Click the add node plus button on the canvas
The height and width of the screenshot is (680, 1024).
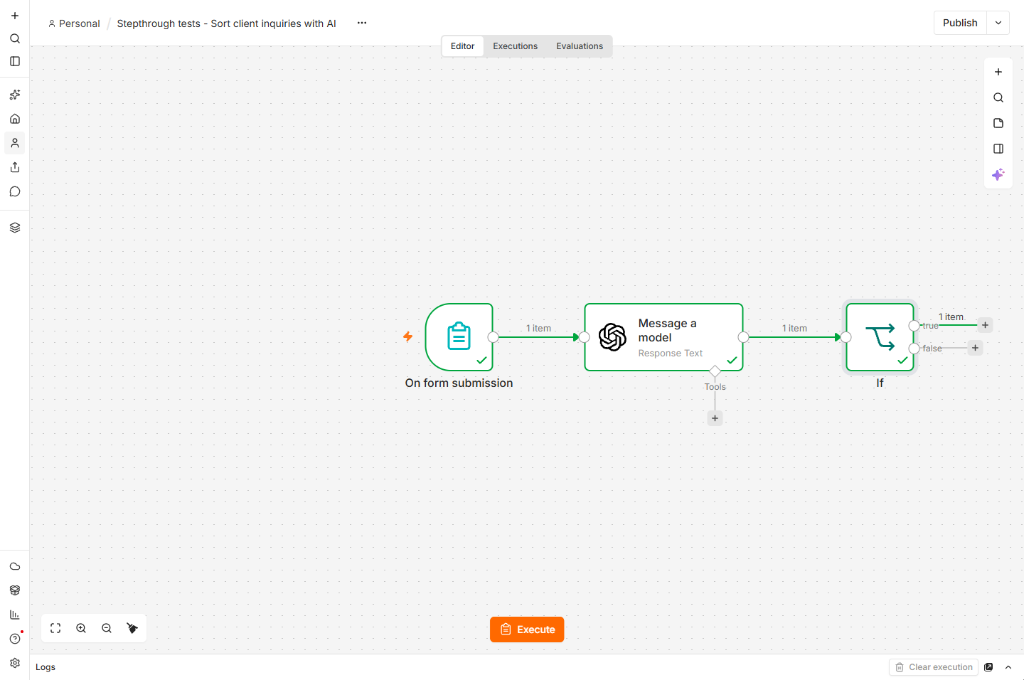click(998, 72)
